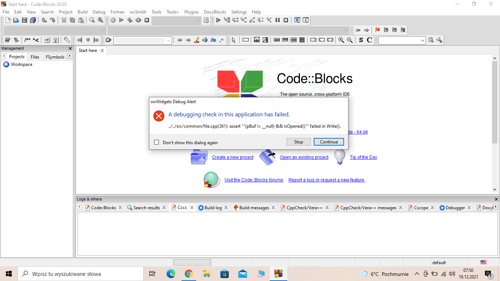Toggle the highlight occurrences pencil icon

[197, 40]
